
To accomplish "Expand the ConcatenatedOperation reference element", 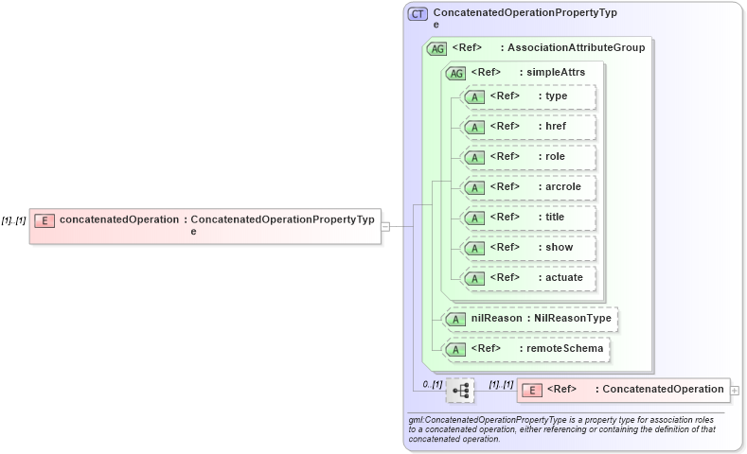I will click(735, 391).
